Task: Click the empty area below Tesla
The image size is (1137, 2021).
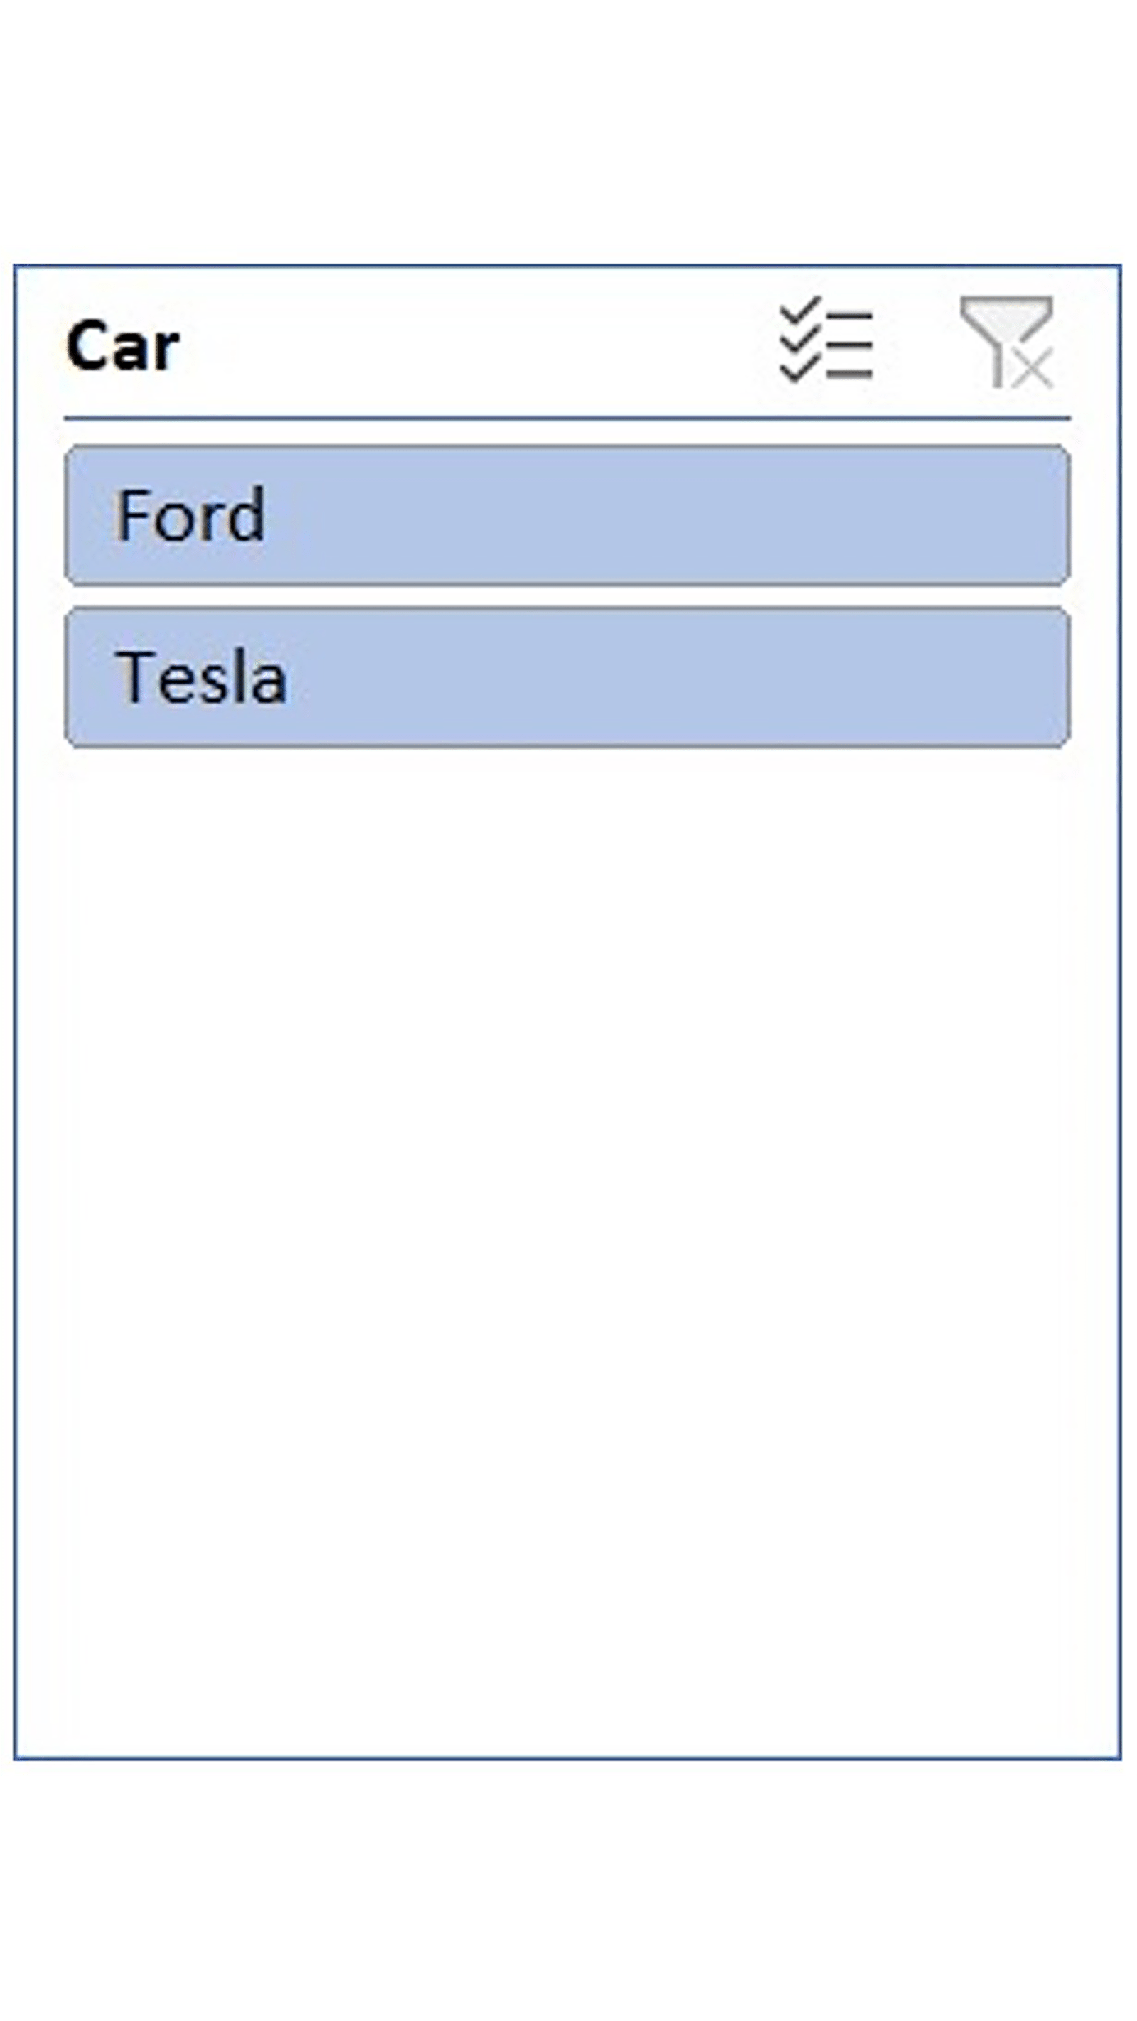Action: coord(566,1177)
